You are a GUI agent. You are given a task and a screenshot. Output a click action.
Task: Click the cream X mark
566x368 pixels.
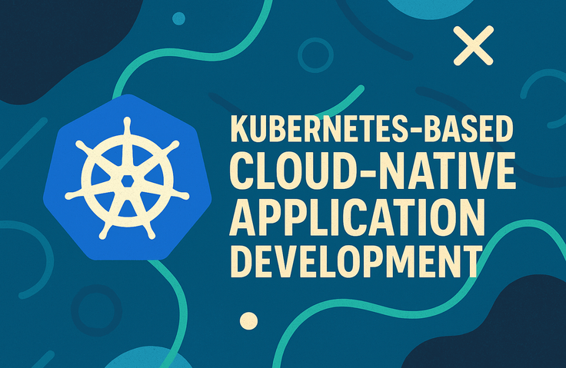[473, 45]
